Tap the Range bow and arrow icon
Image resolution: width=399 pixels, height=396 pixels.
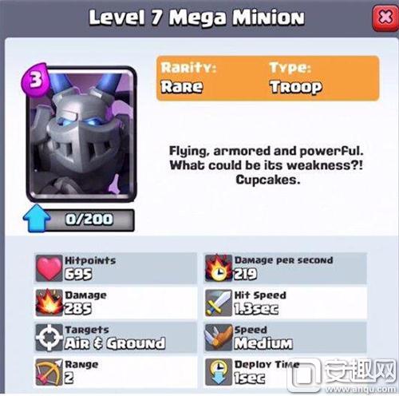click(x=49, y=372)
